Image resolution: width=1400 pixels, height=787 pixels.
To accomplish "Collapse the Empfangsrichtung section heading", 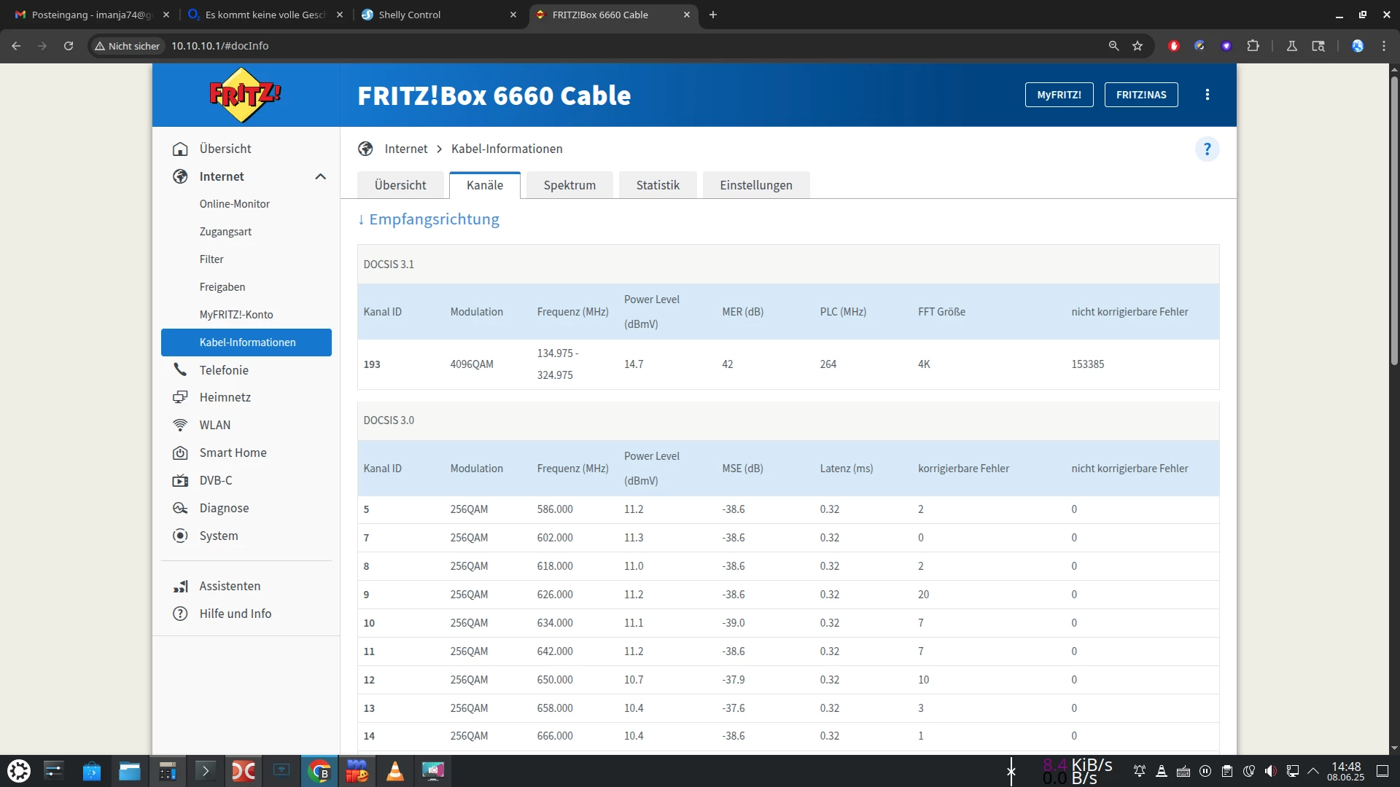I will pos(429,219).
